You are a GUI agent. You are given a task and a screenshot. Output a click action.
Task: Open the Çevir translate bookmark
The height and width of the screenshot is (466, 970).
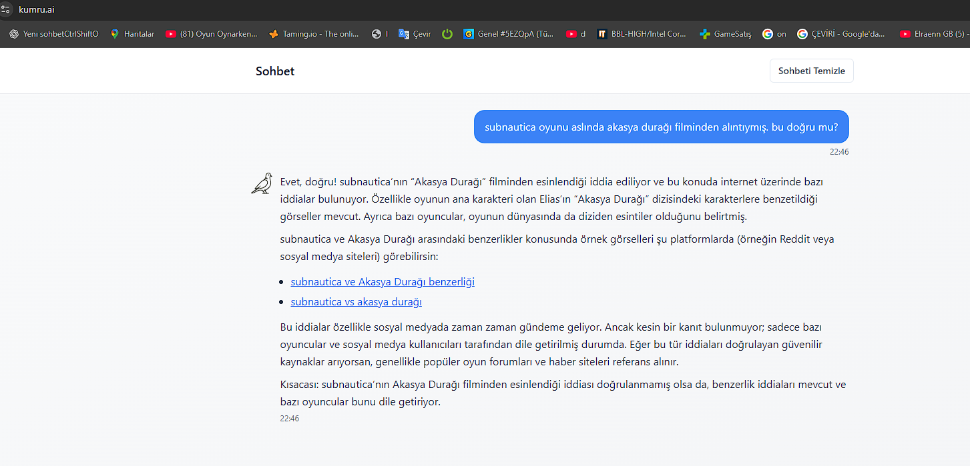[415, 34]
